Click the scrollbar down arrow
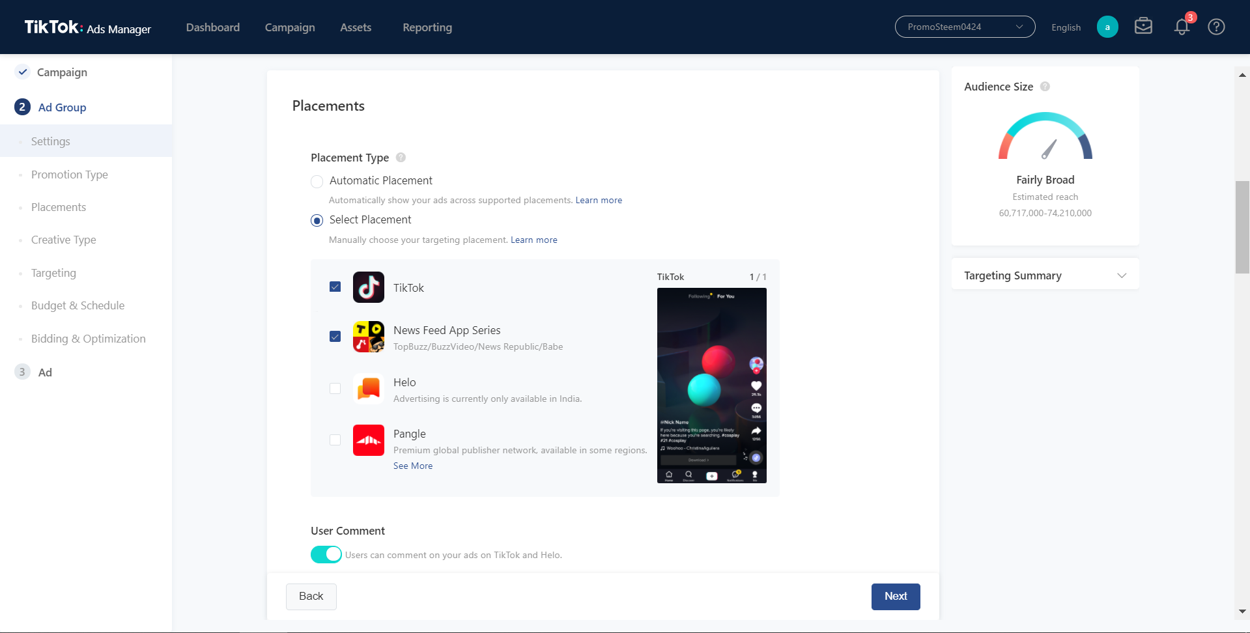Image resolution: width=1250 pixels, height=633 pixels. pyautogui.click(x=1242, y=612)
